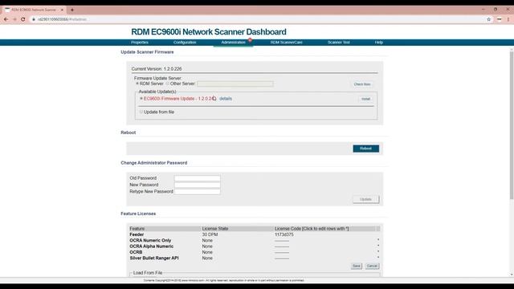Open the Help menu
514x289 pixels.
[x=379, y=43]
